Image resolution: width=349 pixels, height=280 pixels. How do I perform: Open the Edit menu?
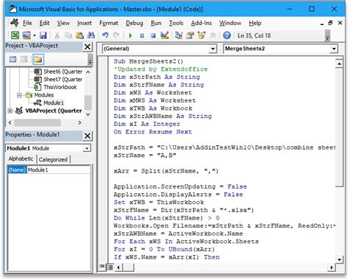pyautogui.click(x=44, y=23)
